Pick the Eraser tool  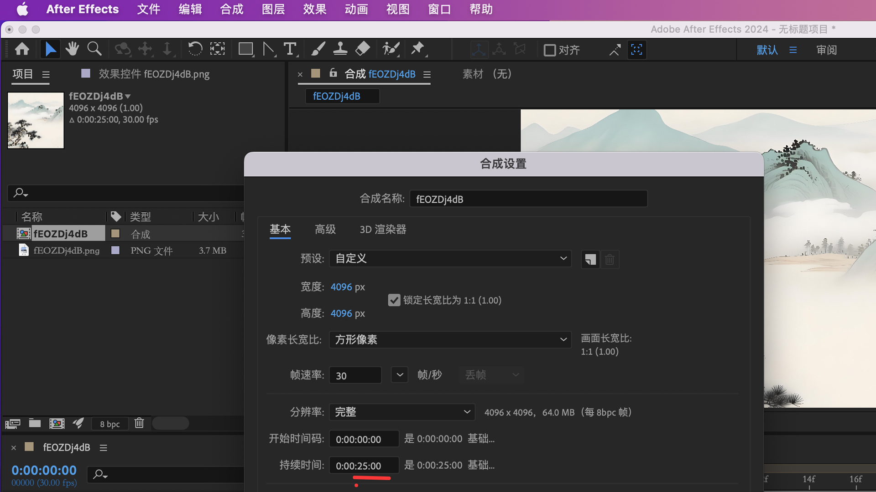coord(363,49)
